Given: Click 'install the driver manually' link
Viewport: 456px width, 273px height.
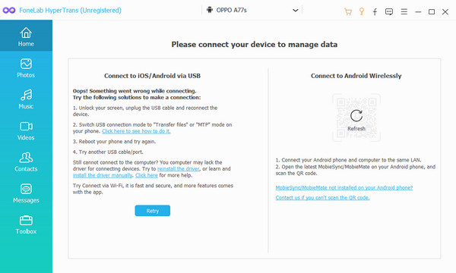Looking at the screenshot, I should pos(103,175).
